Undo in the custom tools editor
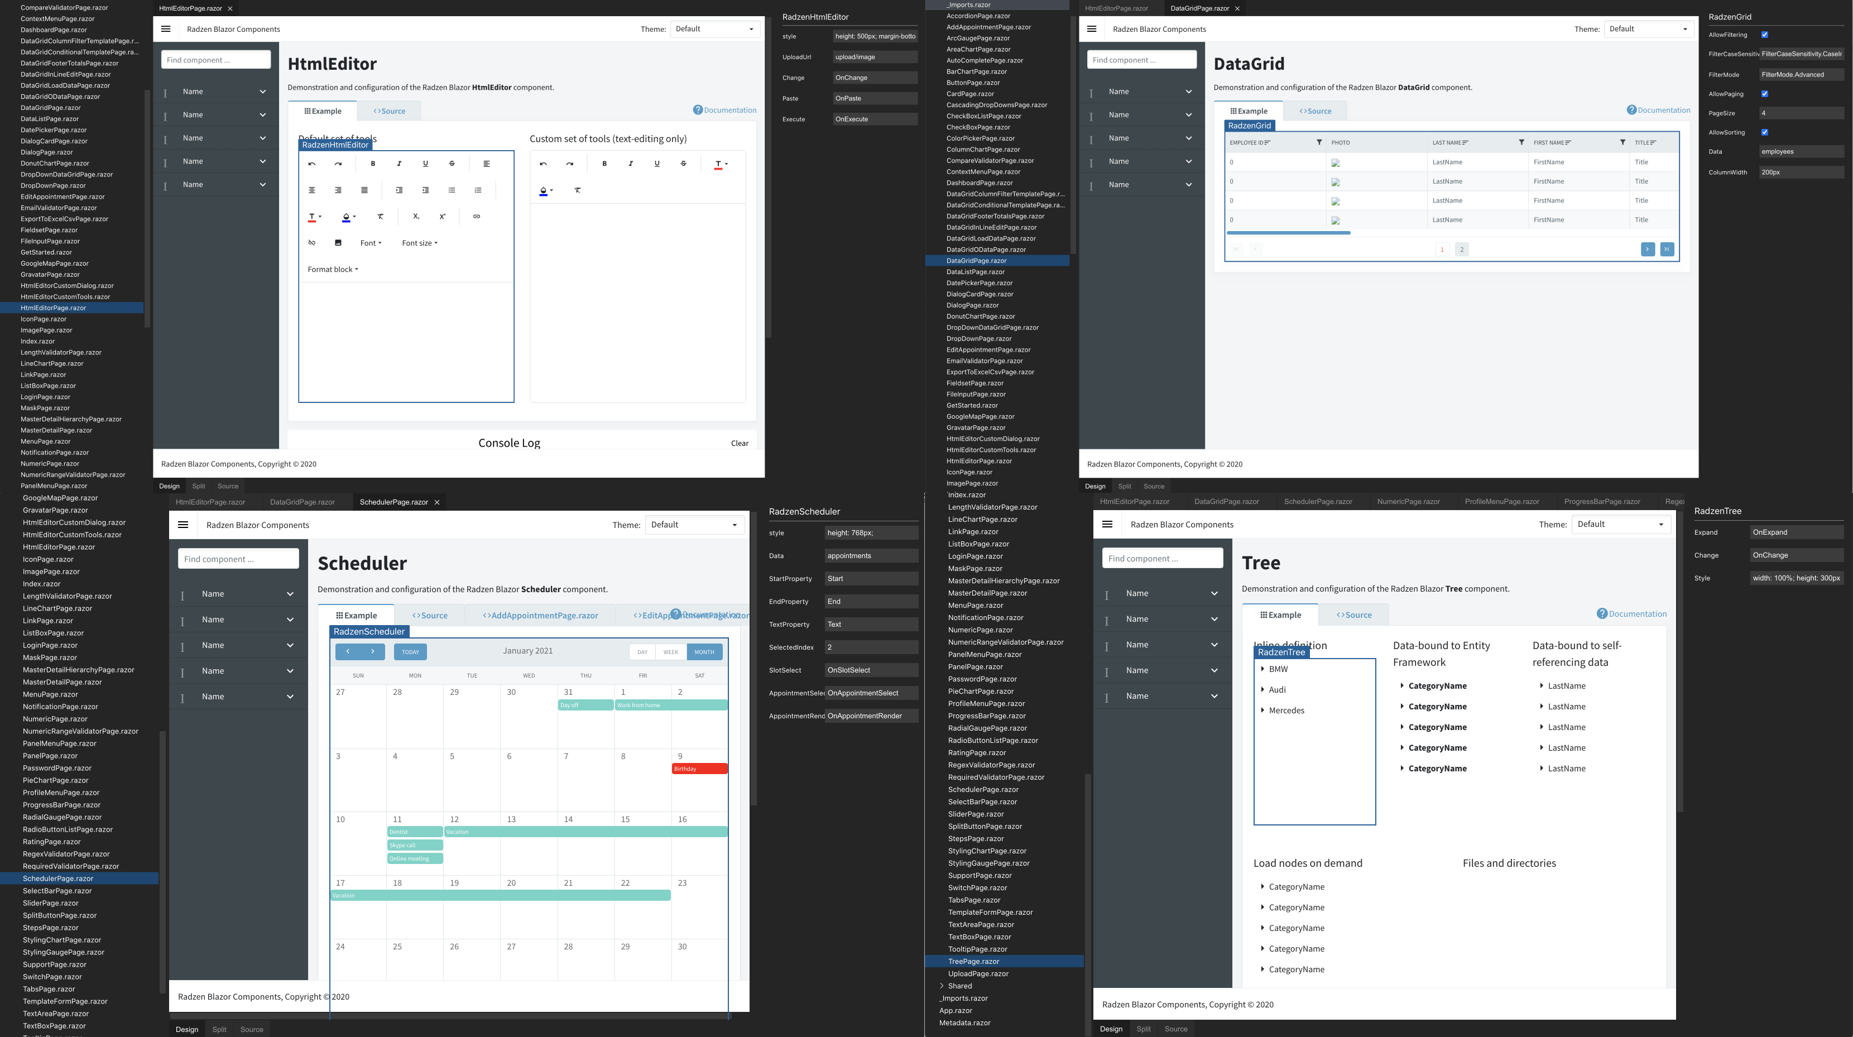The width and height of the screenshot is (1853, 1037). click(543, 164)
